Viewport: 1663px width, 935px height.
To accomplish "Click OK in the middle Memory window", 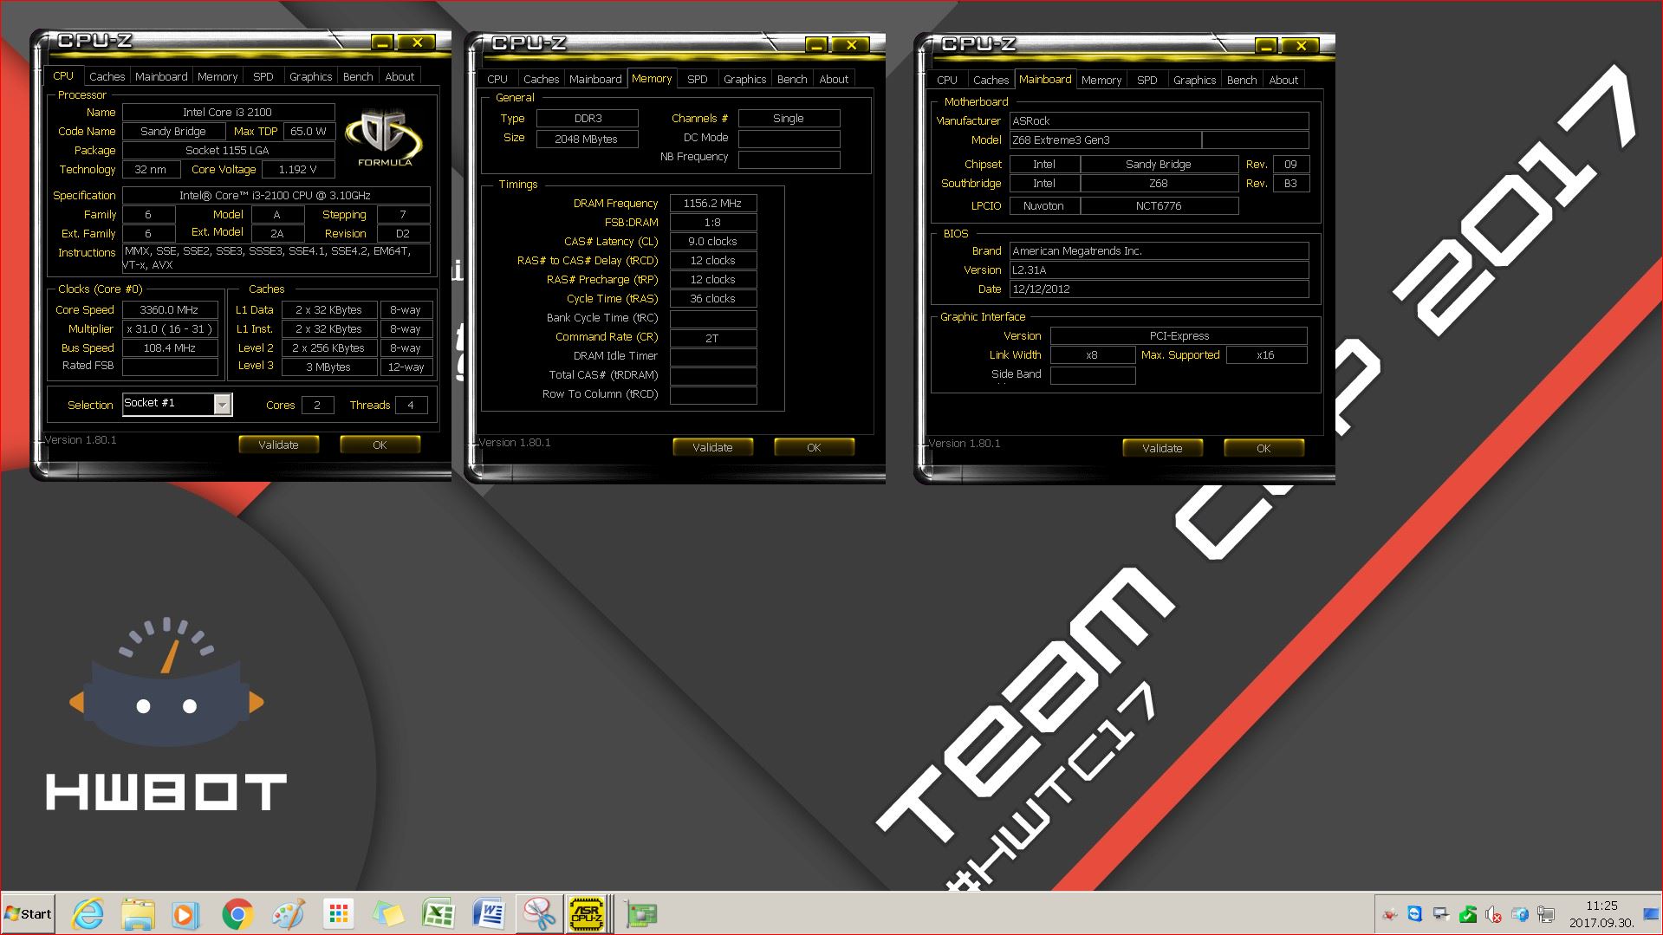I will coord(814,447).
